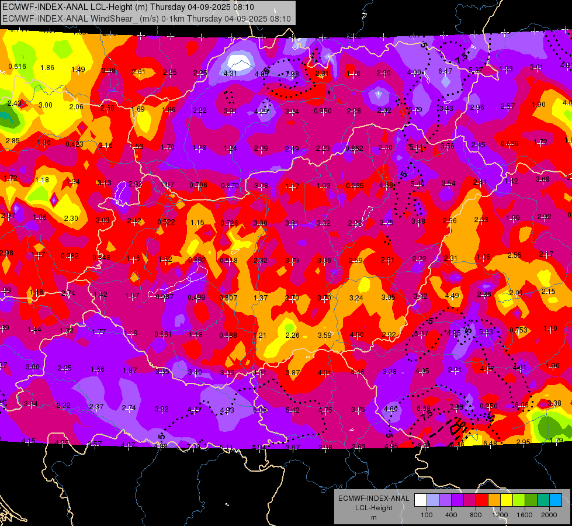Click the sky-blue legend swatch
Viewport: 572px width, 526px height.
pyautogui.click(x=556, y=500)
